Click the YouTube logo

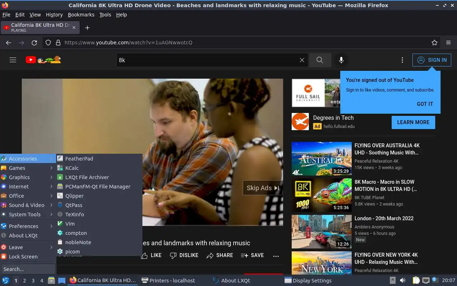(43, 60)
